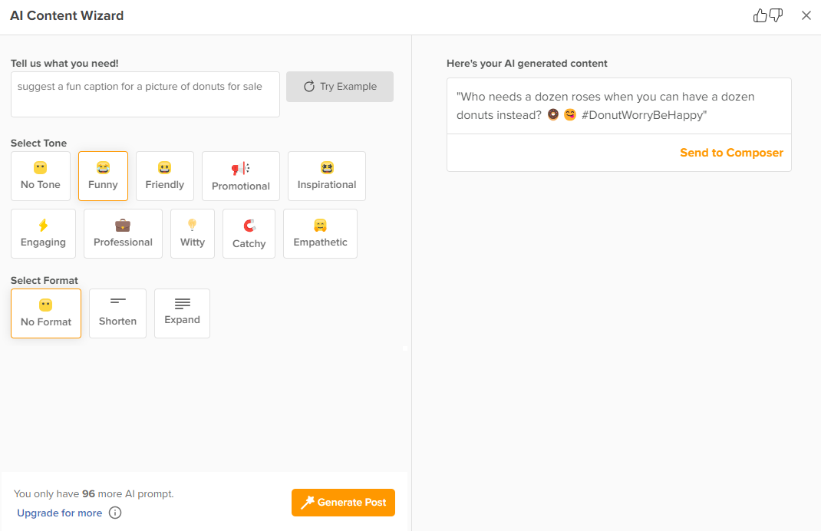Pick the Witty light bulb tone
The height and width of the screenshot is (531, 821).
click(x=193, y=233)
